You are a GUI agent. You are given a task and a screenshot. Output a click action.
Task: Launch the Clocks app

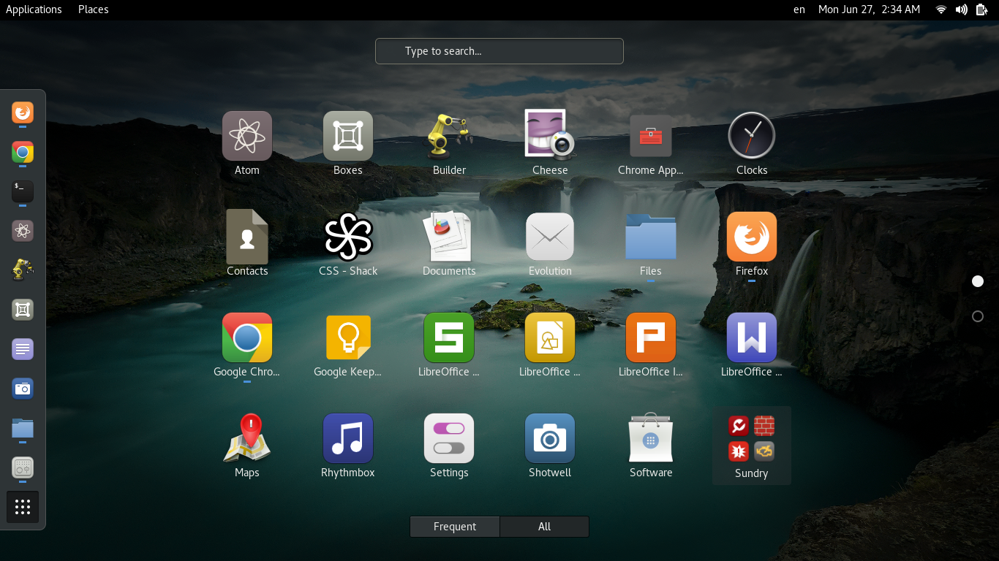click(752, 136)
